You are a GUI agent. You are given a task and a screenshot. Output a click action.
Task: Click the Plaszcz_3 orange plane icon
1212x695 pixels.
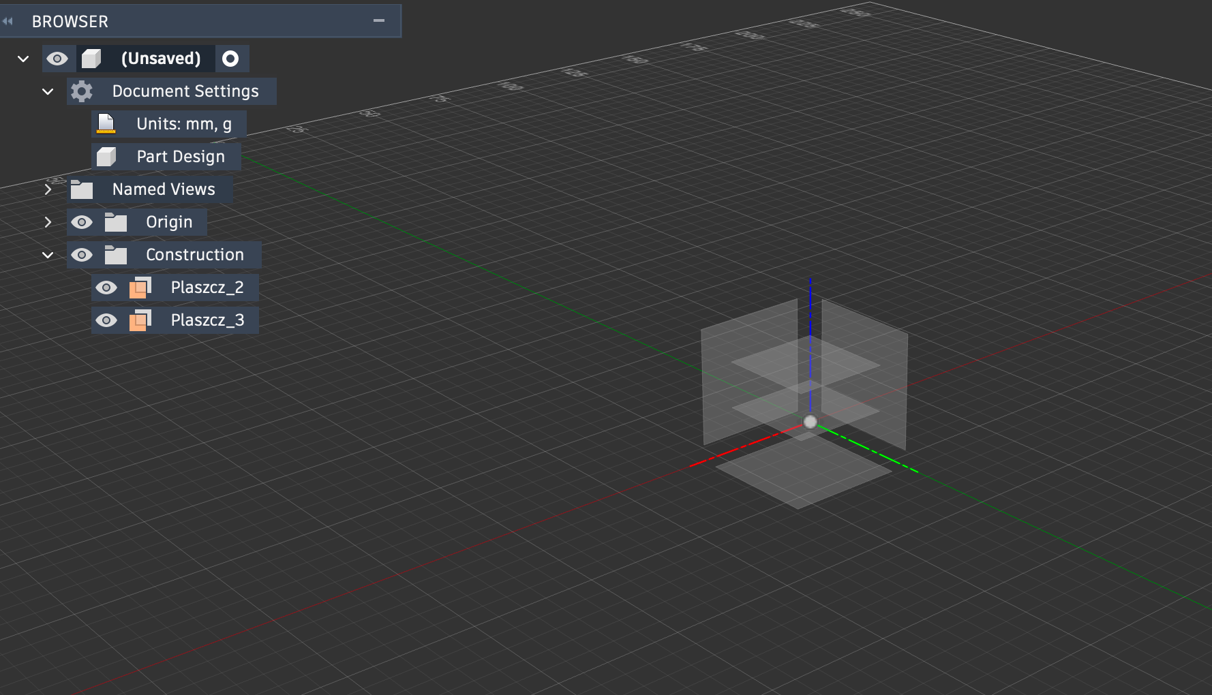tap(140, 320)
